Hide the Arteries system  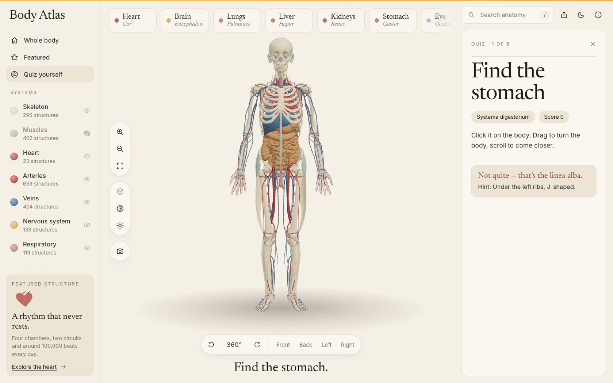tap(87, 179)
